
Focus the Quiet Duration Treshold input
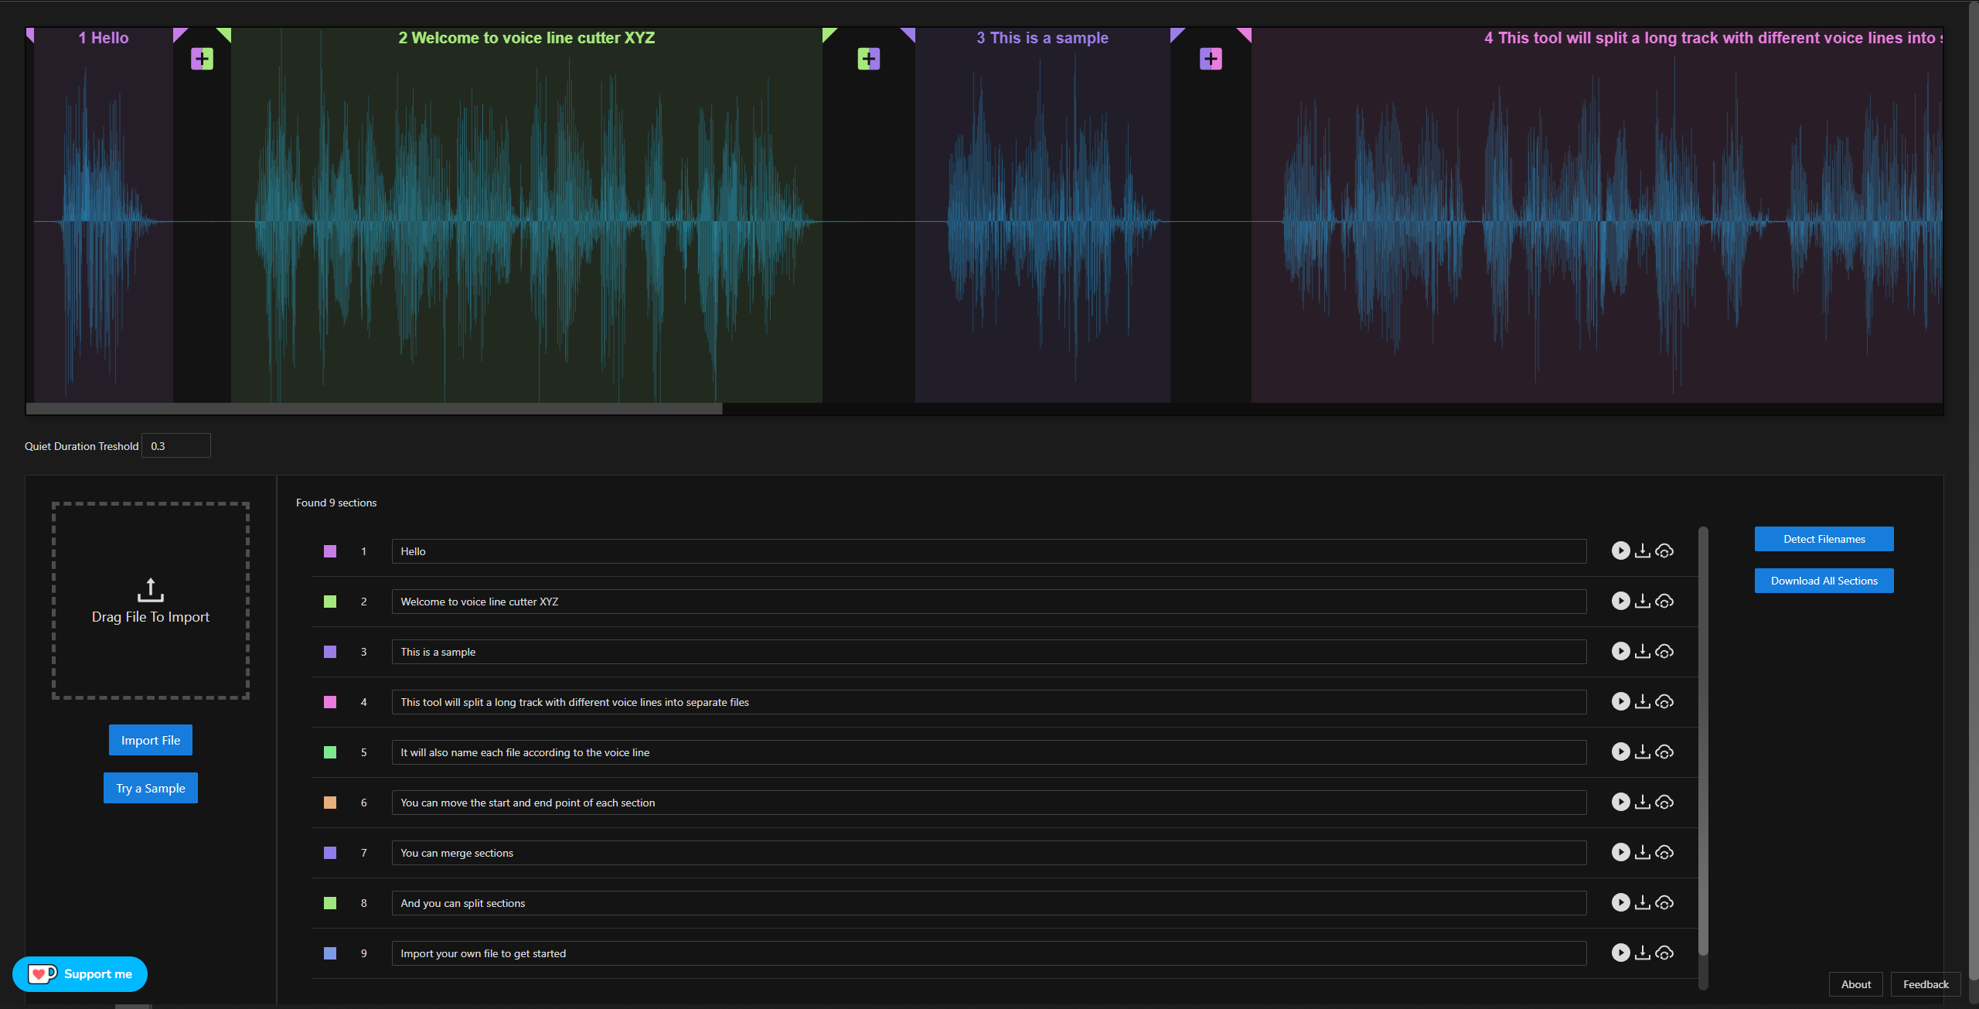click(x=176, y=446)
